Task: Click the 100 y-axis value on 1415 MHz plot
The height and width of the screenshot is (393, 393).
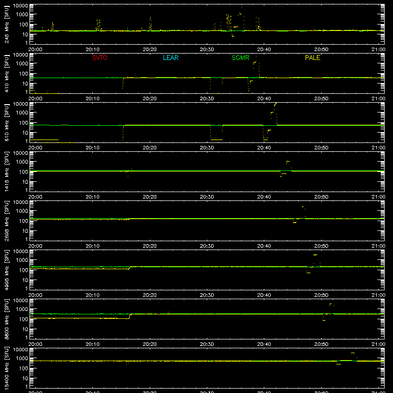Action: [24, 172]
